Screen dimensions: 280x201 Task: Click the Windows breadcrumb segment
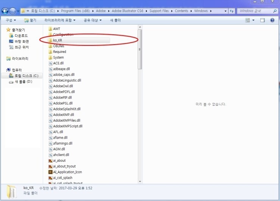(x=201, y=11)
